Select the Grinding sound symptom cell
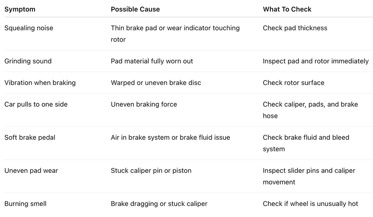The width and height of the screenshot is (373, 217). [x=28, y=61]
